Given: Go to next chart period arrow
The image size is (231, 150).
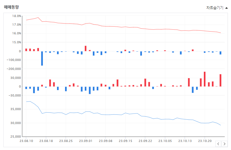Looking at the screenshot, I should click(225, 144).
